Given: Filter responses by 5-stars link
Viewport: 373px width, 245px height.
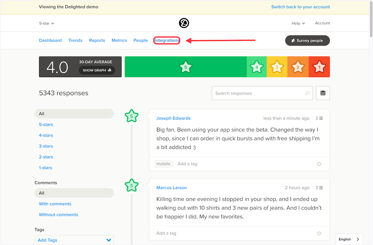Looking at the screenshot, I should tap(46, 124).
